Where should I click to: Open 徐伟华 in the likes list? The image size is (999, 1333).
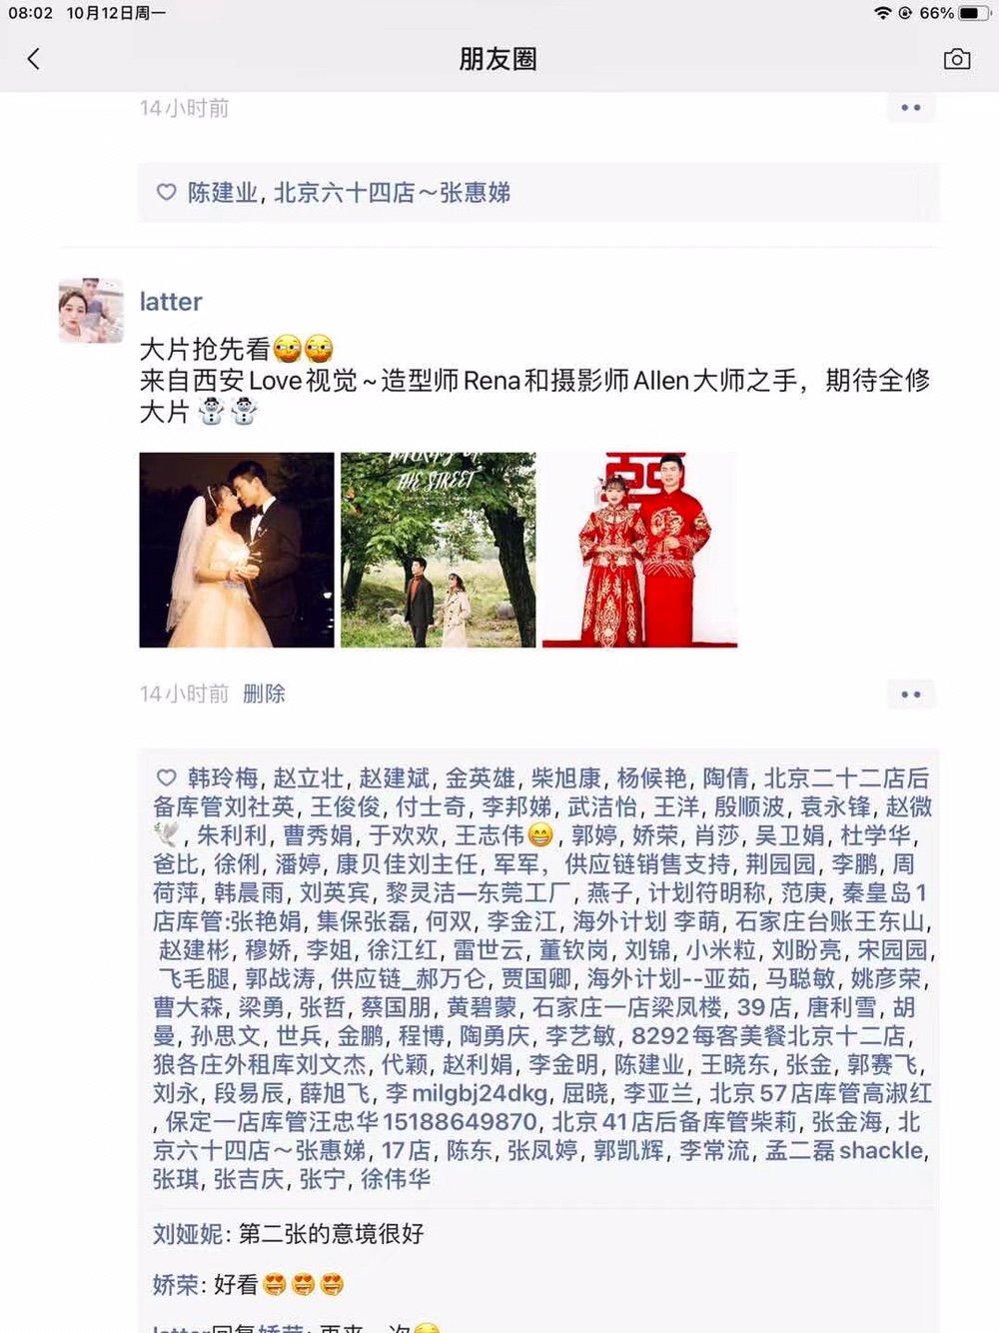(x=396, y=1180)
